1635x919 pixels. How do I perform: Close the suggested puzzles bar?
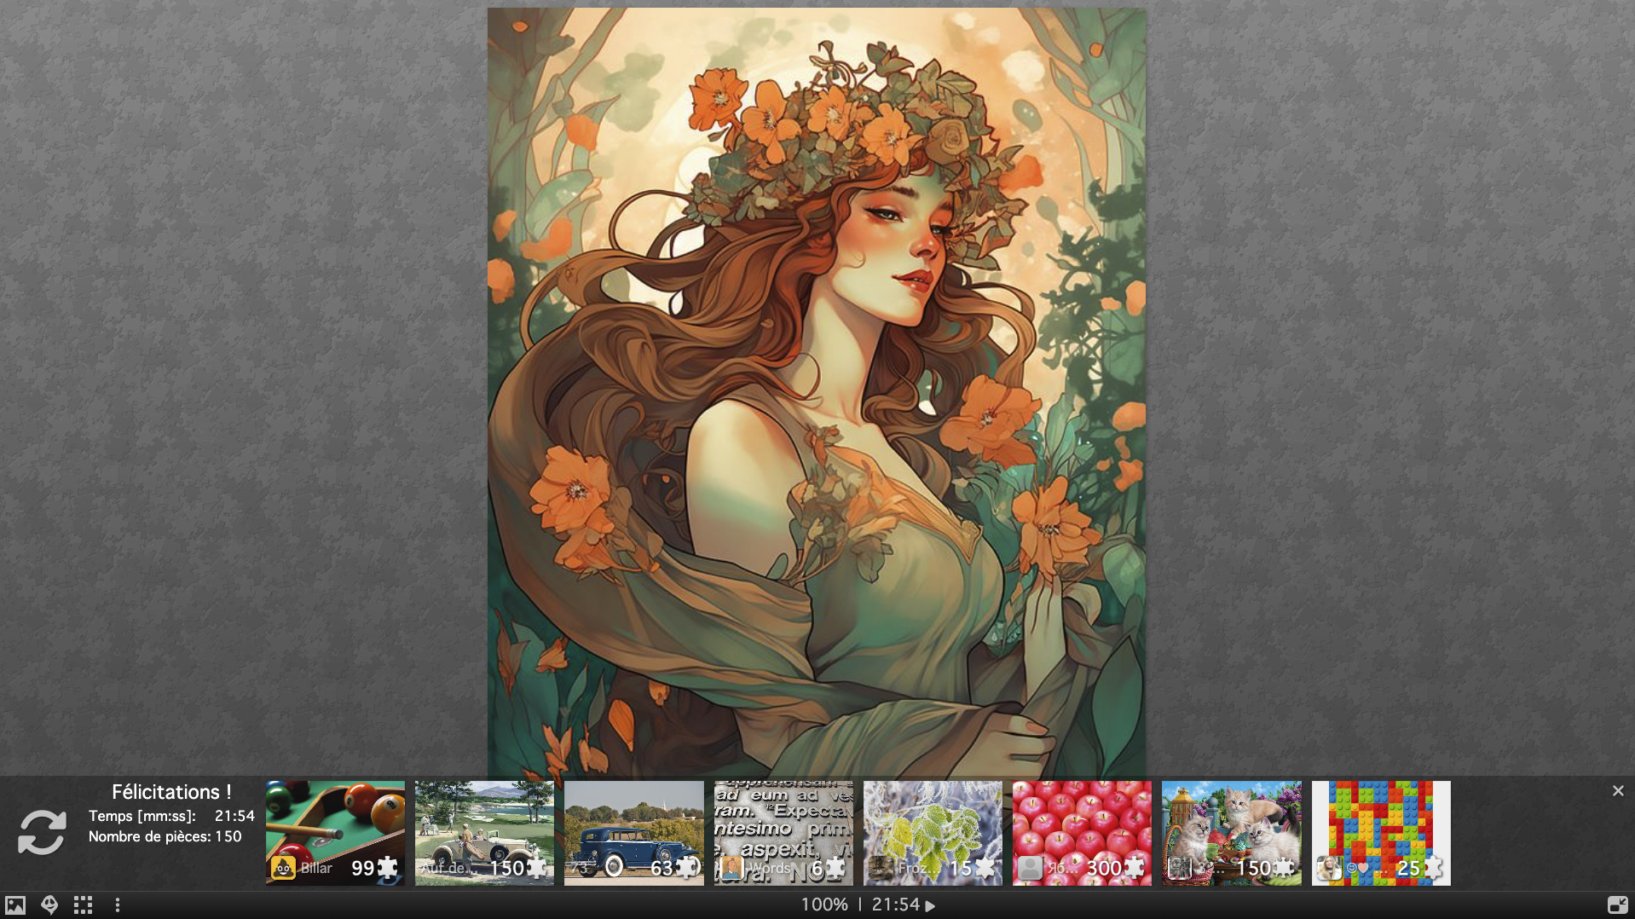click(x=1618, y=791)
